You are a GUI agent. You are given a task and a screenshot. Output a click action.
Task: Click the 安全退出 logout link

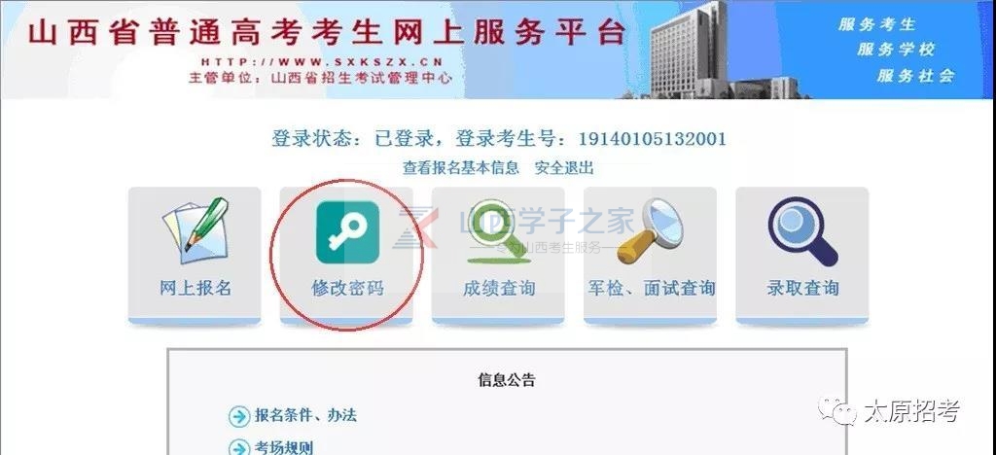[564, 167]
